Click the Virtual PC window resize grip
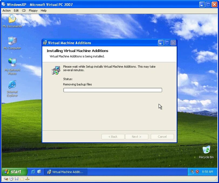The image size is (219, 183). 216,180
